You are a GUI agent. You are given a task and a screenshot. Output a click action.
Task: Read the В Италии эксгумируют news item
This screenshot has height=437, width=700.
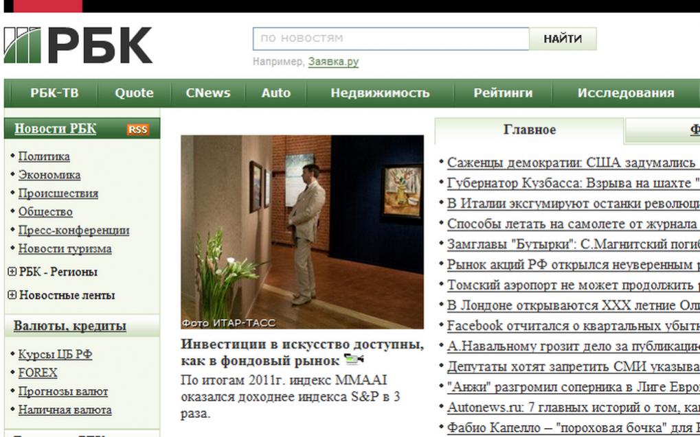pos(573,204)
